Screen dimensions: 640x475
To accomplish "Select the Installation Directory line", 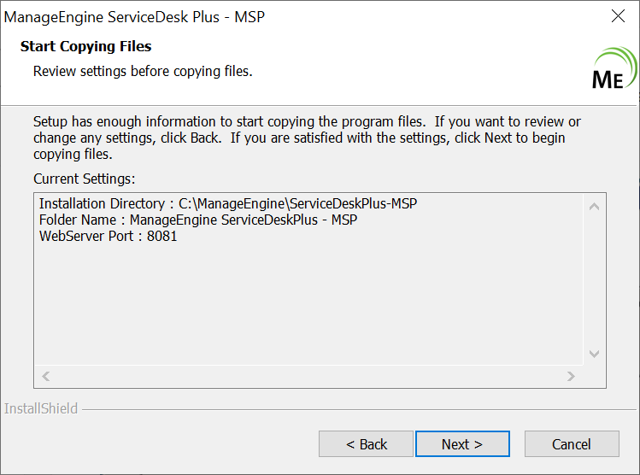I will point(228,204).
